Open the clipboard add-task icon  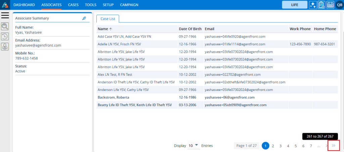coord(321,5)
